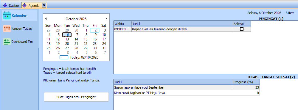Mark Rapat evaluasi bulanan as Selesai
Screen dimensions: 298x110
point(242,29)
